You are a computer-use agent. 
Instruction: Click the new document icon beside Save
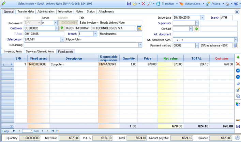click(135, 3)
